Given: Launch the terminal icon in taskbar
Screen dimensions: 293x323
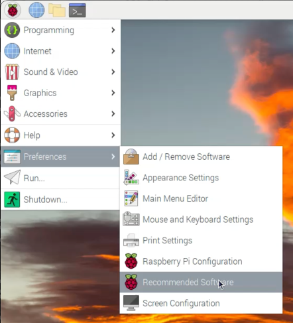Looking at the screenshot, I should click(x=77, y=10).
